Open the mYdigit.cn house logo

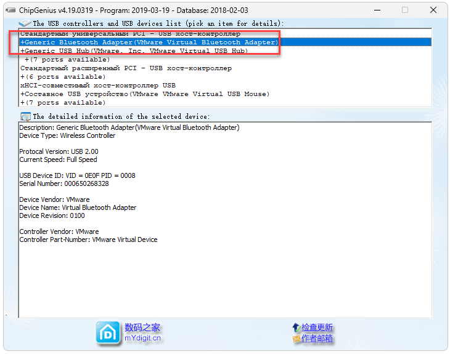[x=108, y=333]
